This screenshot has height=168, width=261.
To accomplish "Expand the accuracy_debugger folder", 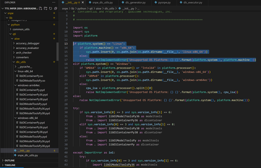I will tap(28, 43).
